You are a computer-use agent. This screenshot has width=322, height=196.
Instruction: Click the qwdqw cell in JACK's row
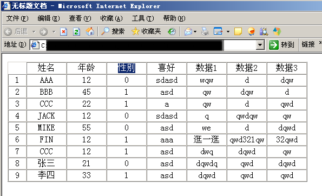(247, 116)
